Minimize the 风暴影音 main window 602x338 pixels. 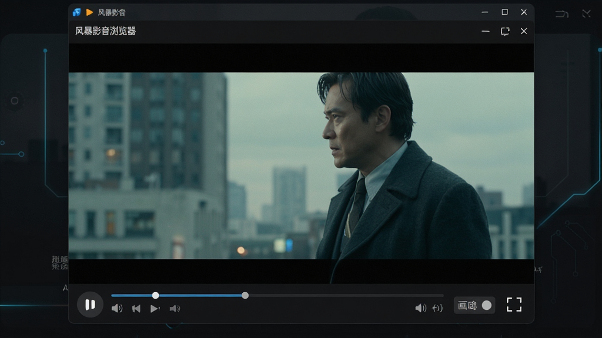pyautogui.click(x=485, y=12)
